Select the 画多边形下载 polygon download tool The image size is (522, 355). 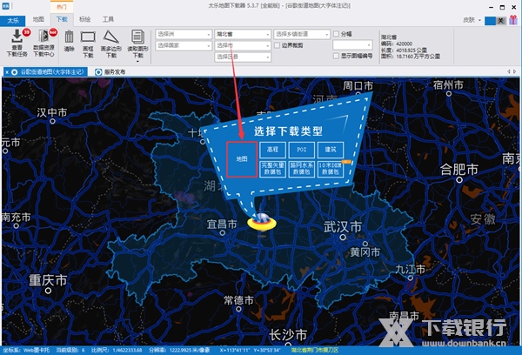click(x=110, y=37)
